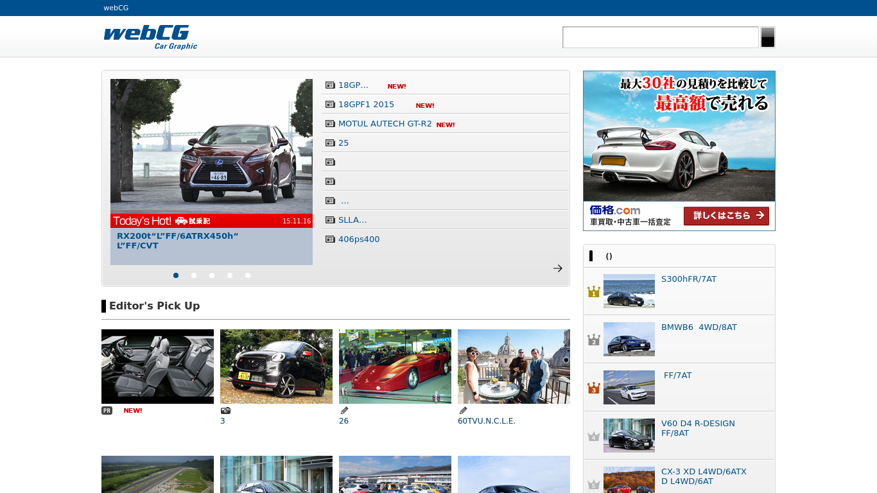Open black small car thumbnail in Editor's Pick Up
This screenshot has width=877, height=493.
pos(276,367)
